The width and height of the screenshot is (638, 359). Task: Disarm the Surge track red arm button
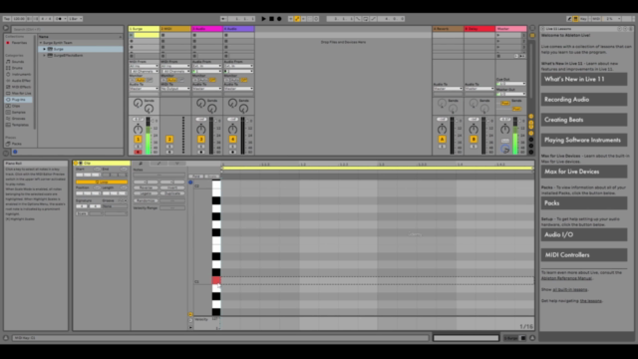[x=138, y=153]
